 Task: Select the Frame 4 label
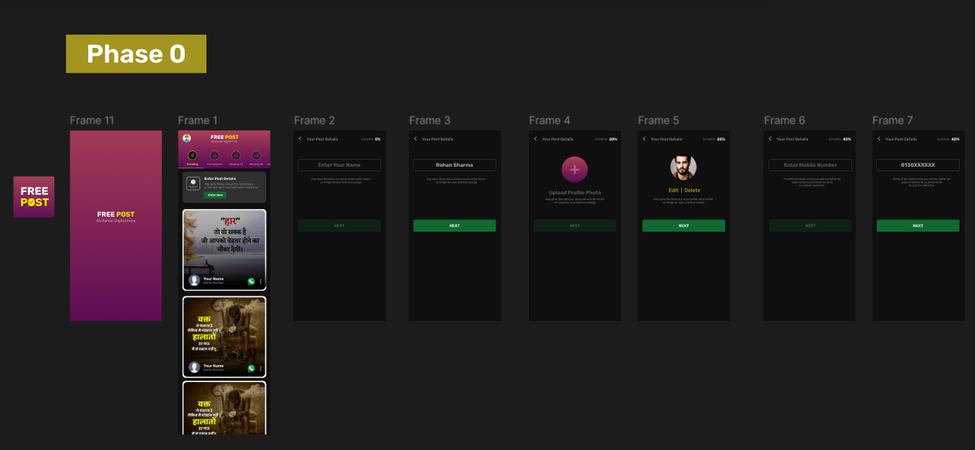coord(550,120)
